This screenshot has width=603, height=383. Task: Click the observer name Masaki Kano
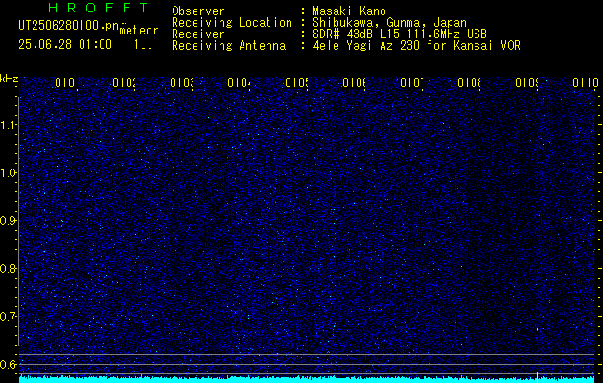pyautogui.click(x=349, y=11)
